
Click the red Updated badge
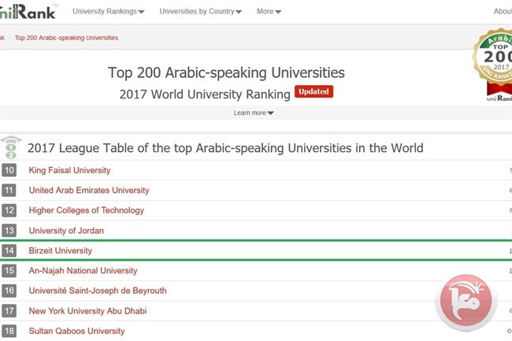(x=314, y=91)
